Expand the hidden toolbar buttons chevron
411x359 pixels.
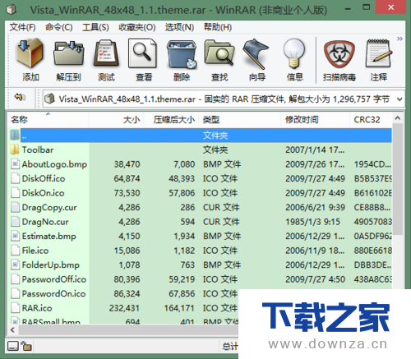(399, 39)
